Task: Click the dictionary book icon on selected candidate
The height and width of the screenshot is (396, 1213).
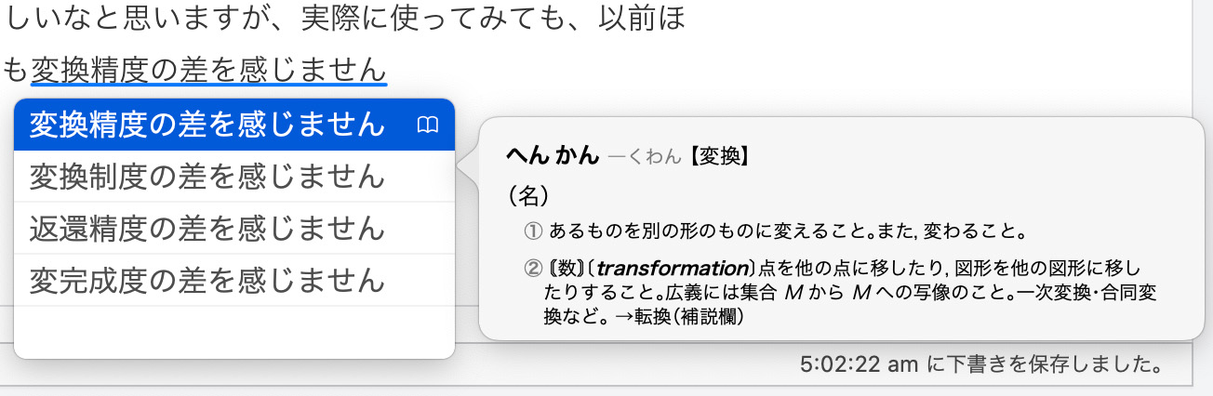Action: pos(427,125)
